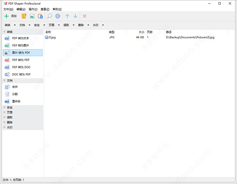Image resolution: width=237 pixels, height=184 pixels.
Task: Click the 添加 button label
Action: pos(14,16)
